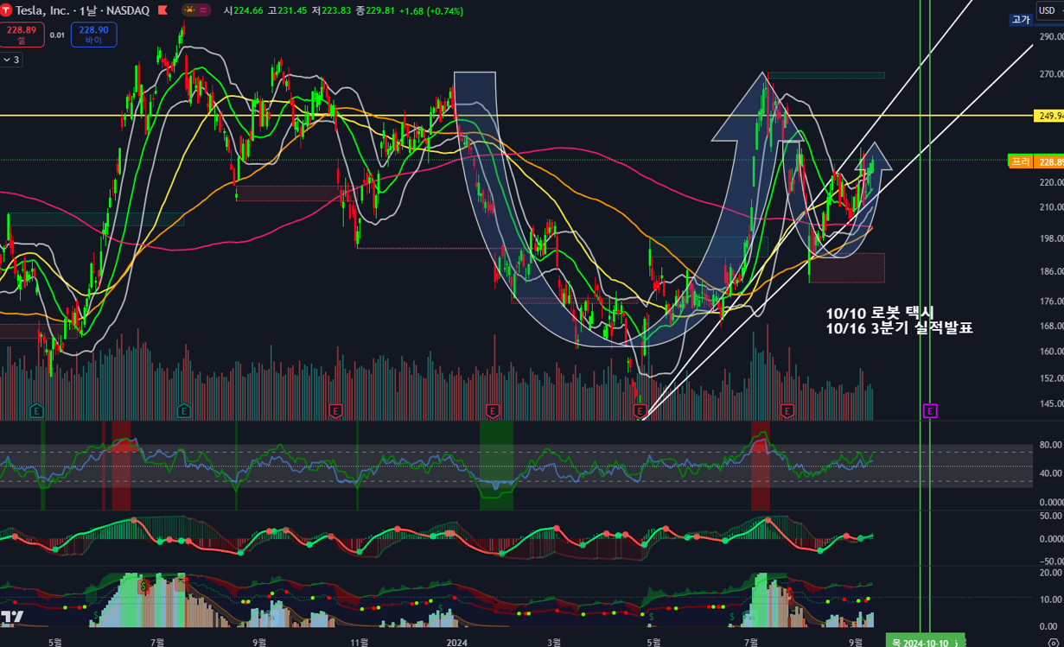Click the pink wavy data status icon
The width and height of the screenshot is (1064, 647).
point(205,10)
